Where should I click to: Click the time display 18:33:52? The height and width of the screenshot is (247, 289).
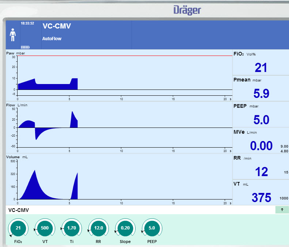(x=27, y=23)
